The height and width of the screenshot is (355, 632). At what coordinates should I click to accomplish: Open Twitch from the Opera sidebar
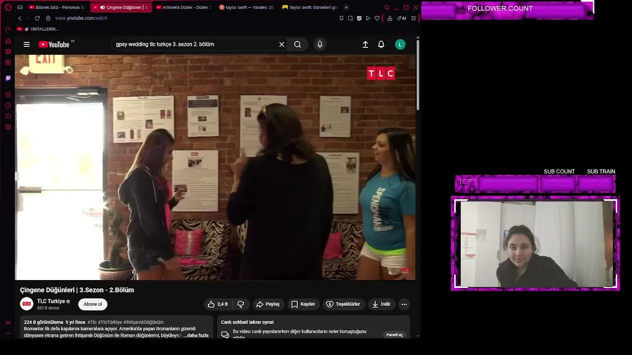coord(8,78)
